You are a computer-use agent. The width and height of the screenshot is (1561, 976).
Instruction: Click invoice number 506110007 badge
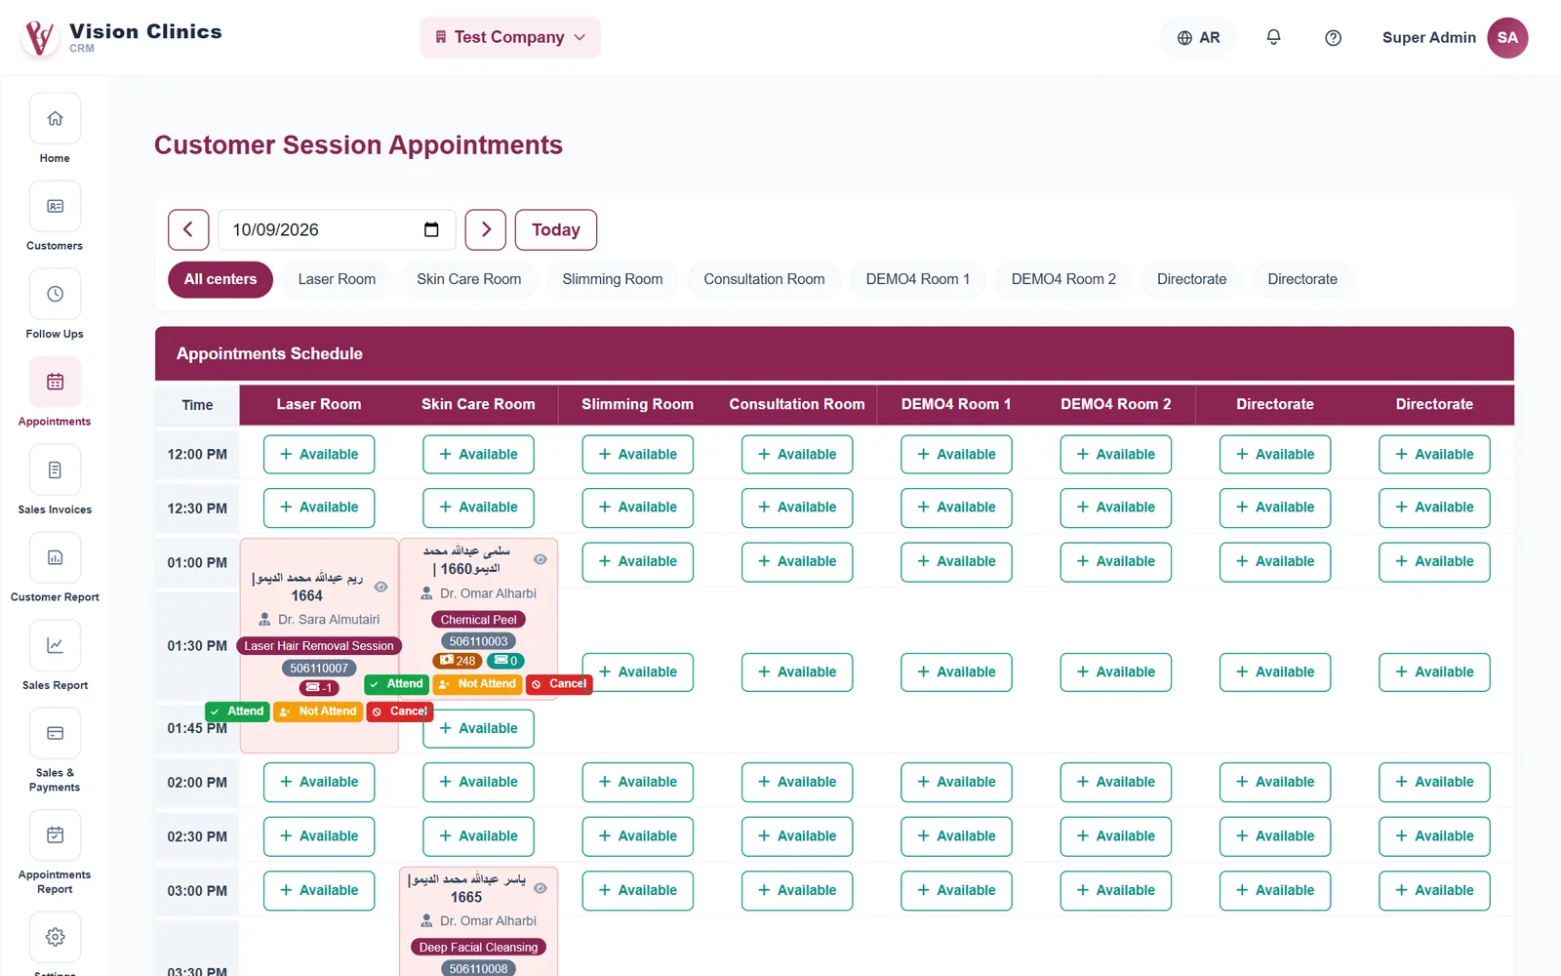(319, 668)
